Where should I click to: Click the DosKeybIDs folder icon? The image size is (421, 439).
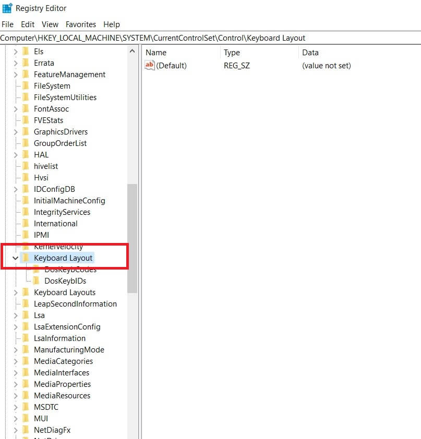pyautogui.click(x=37, y=281)
